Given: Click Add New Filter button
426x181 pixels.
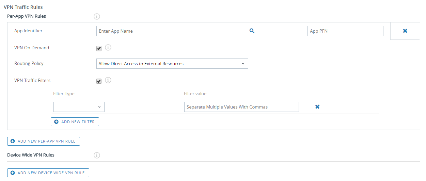Looking at the screenshot, I should 75,122.
